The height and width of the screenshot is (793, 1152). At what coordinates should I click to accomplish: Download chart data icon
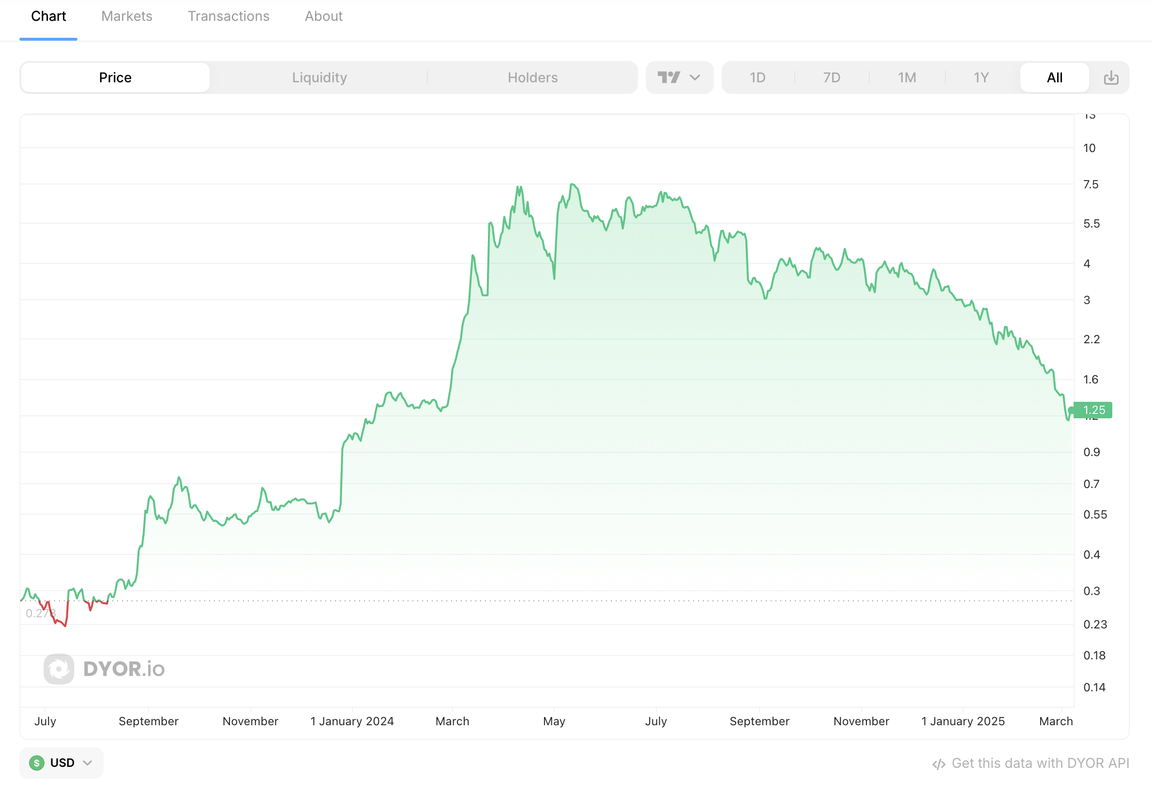(1111, 77)
